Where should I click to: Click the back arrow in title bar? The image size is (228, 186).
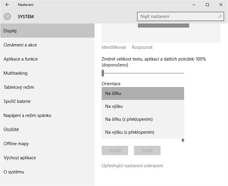tap(7, 5)
